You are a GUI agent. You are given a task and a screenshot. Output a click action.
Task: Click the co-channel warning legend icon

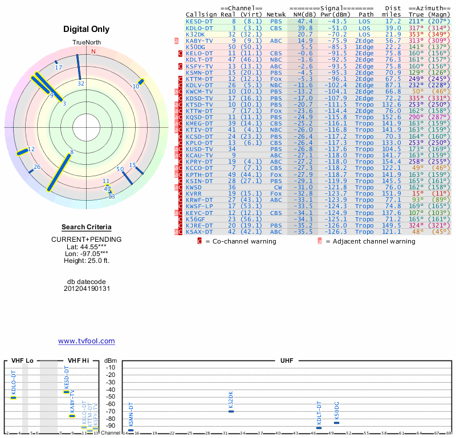(199, 241)
